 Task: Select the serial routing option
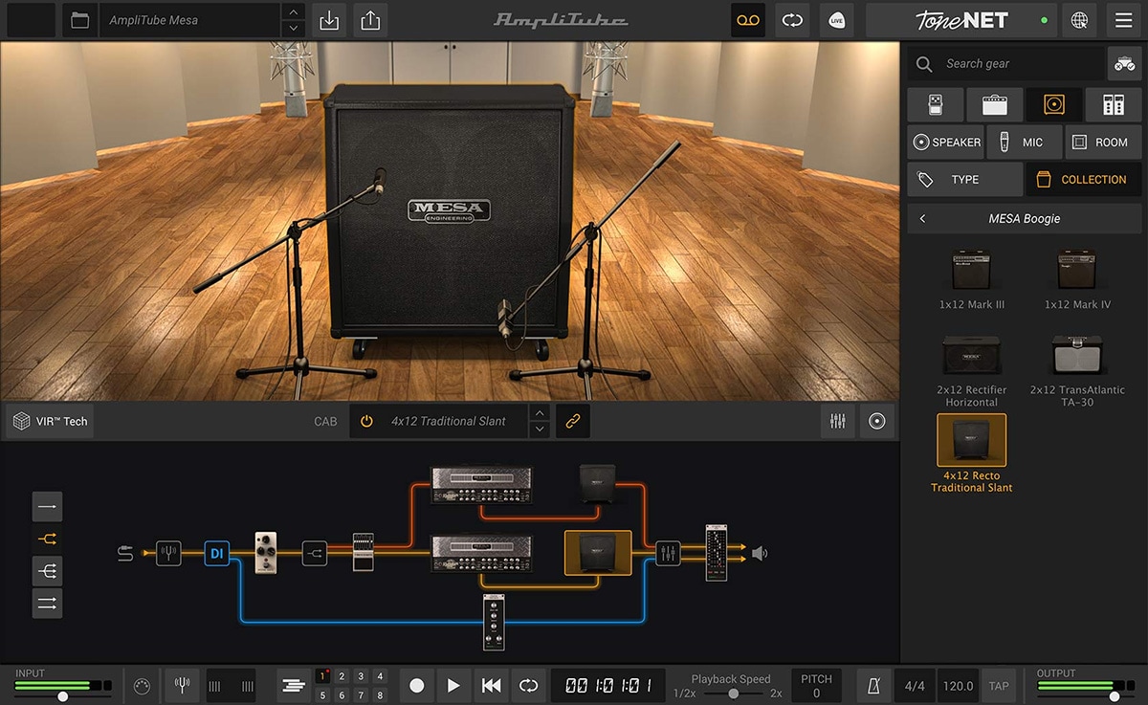coord(47,505)
